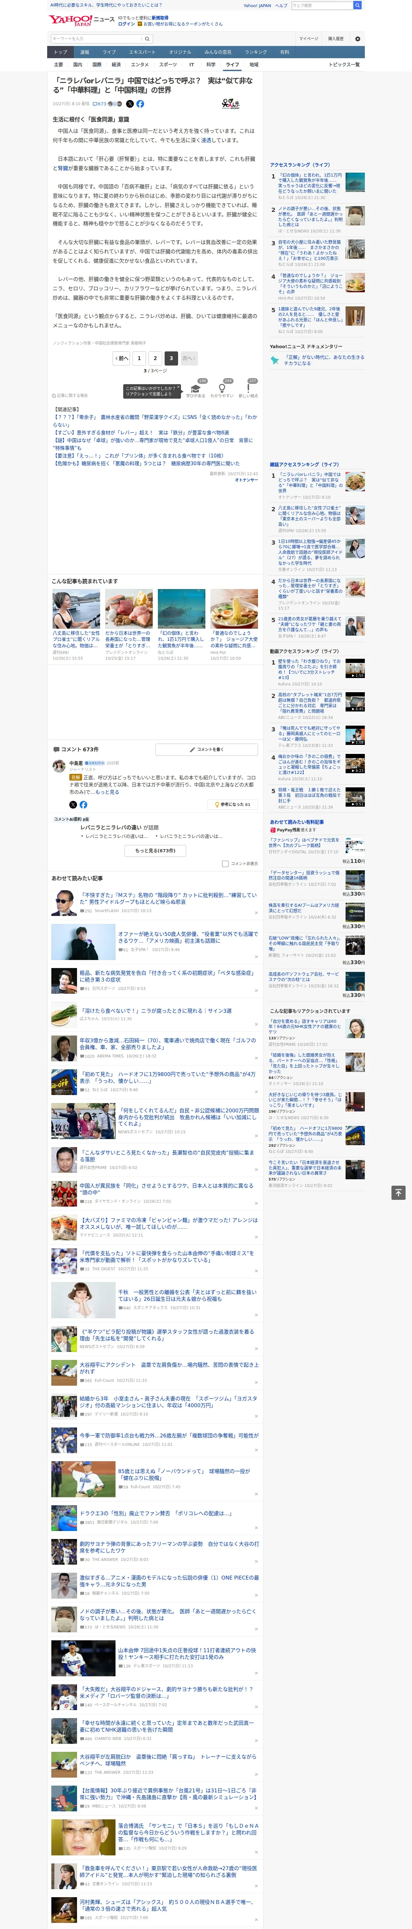Click the 中島恵 commenter avatar
412x1929 pixels.
(x=58, y=766)
